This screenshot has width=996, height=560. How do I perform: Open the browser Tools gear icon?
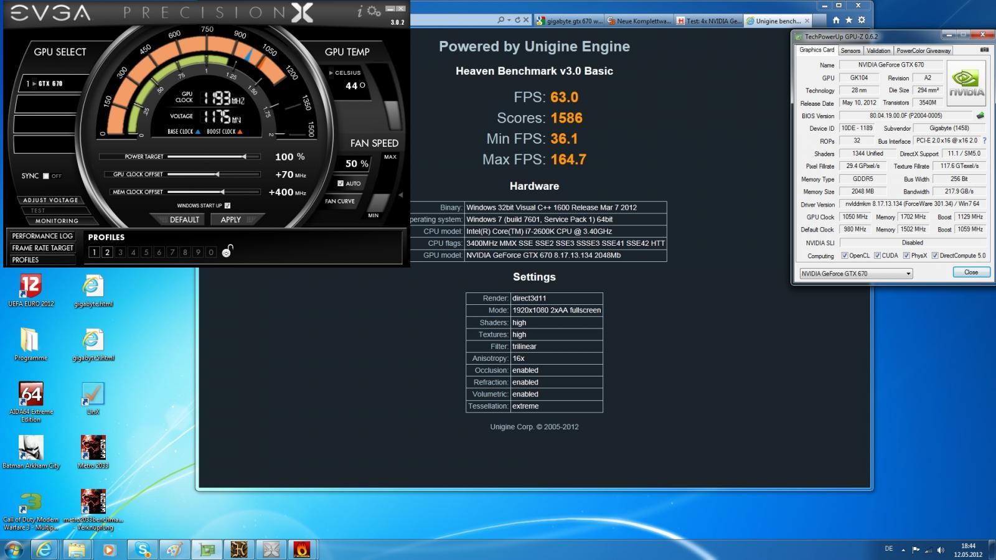click(862, 20)
